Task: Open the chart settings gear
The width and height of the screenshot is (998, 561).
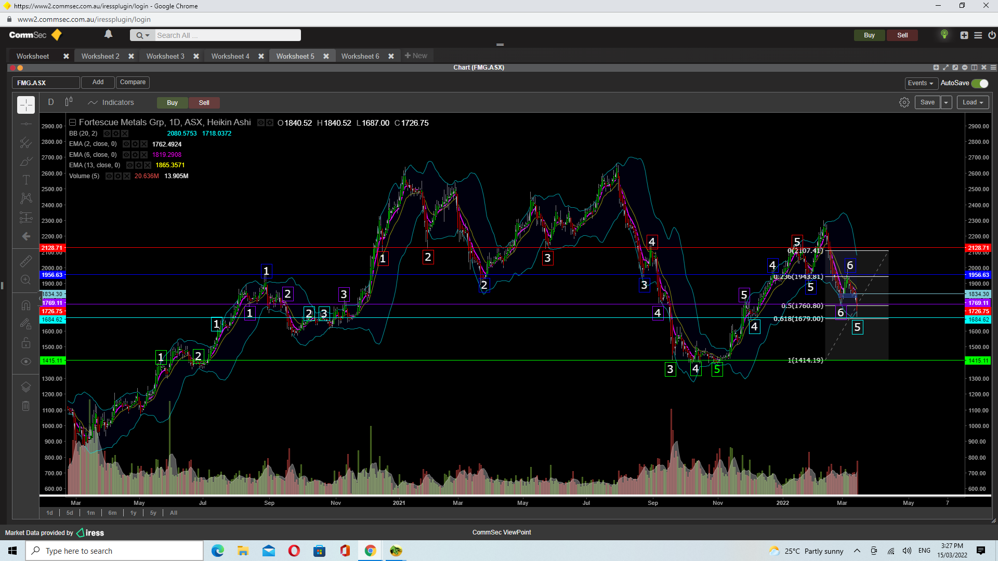Action: pos(904,102)
